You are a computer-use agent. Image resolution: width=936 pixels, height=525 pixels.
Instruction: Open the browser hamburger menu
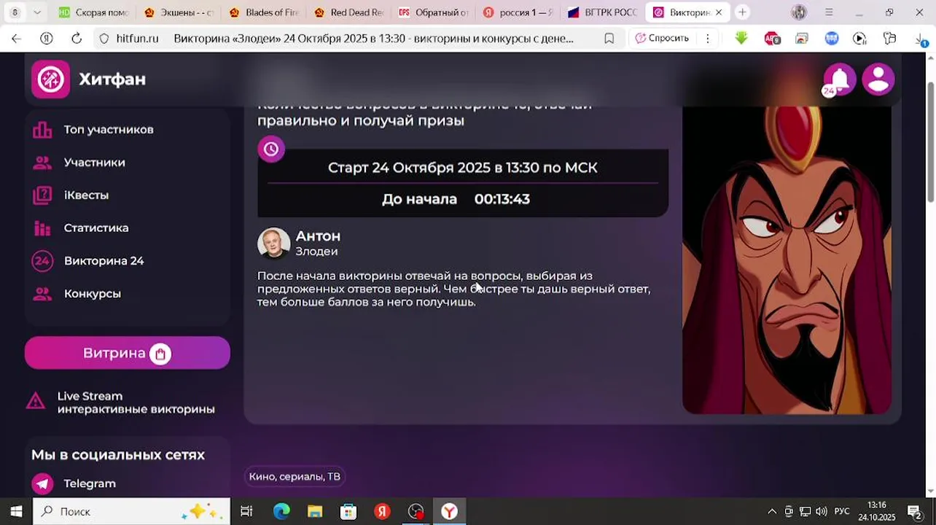point(829,12)
